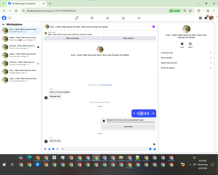Viewport: 218px width, 175px height.
Task: Search in conversation using the Search icon
Action: 190,44
